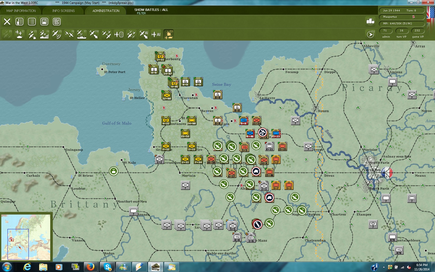Screen dimensions: 435x272
Task: Open the map grid layout icon
Action: 57,22
